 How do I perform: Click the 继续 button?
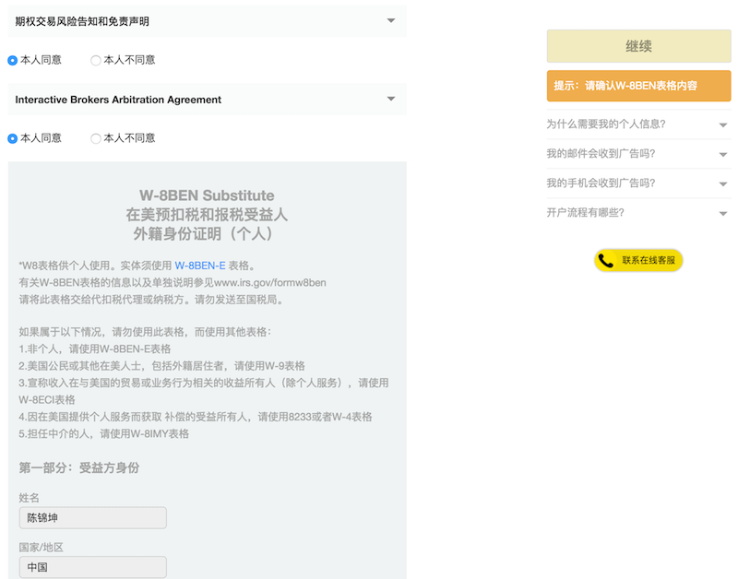pyautogui.click(x=638, y=46)
